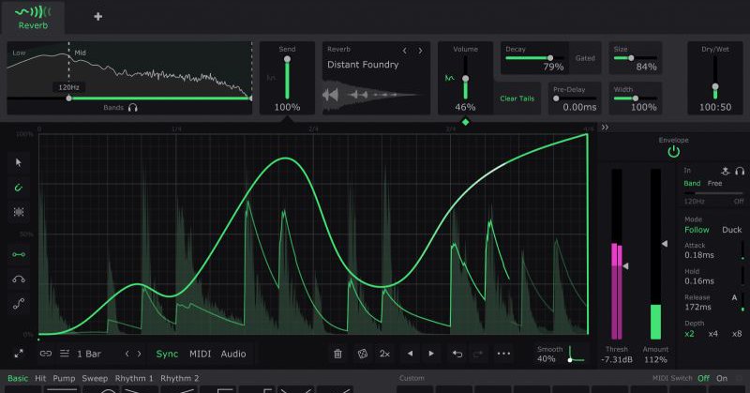
Task: Choose the marquee selection tool
Action: click(x=19, y=212)
